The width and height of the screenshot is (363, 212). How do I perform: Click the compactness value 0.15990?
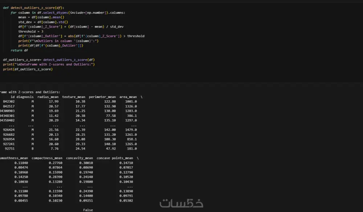point(56,172)
